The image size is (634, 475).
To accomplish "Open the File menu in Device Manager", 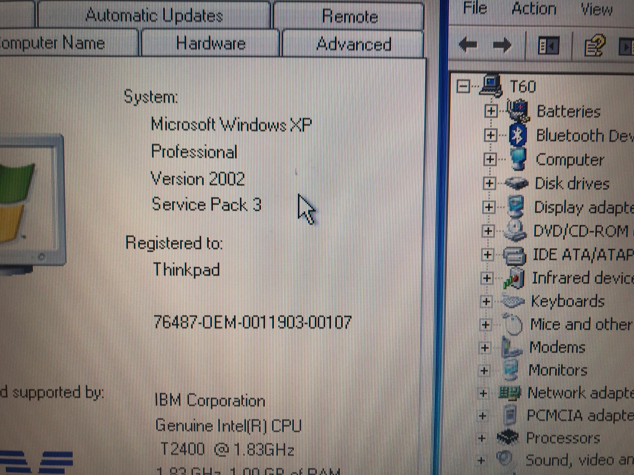I will coord(475,8).
